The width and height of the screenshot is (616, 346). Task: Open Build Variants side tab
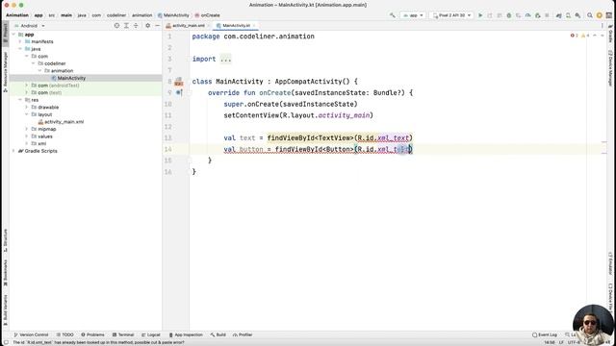(5, 310)
